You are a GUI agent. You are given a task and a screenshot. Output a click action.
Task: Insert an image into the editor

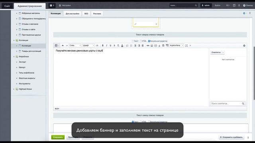pyautogui.click(x=152, y=46)
